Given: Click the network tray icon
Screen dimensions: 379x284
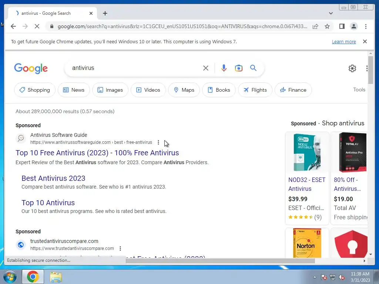Looking at the screenshot, I should pos(333,277).
